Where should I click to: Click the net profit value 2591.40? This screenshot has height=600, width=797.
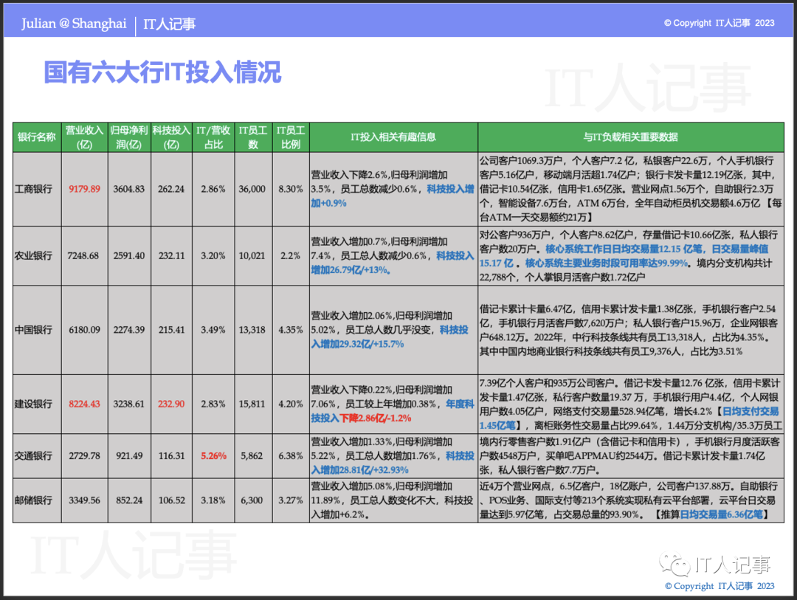pyautogui.click(x=129, y=256)
